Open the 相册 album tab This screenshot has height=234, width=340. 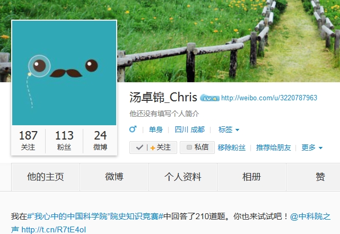(x=251, y=177)
